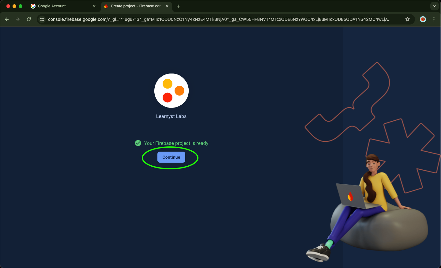Viewport: 441px width, 268px height.
Task: Click the Learnyst Labs project logo
Action: (x=171, y=91)
